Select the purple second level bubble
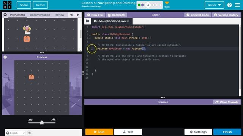 pos(142,5)
